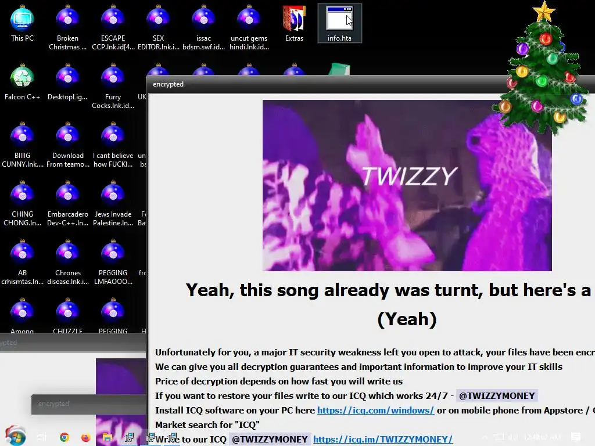Select the Chrones disease desktop shortcut

click(67, 262)
